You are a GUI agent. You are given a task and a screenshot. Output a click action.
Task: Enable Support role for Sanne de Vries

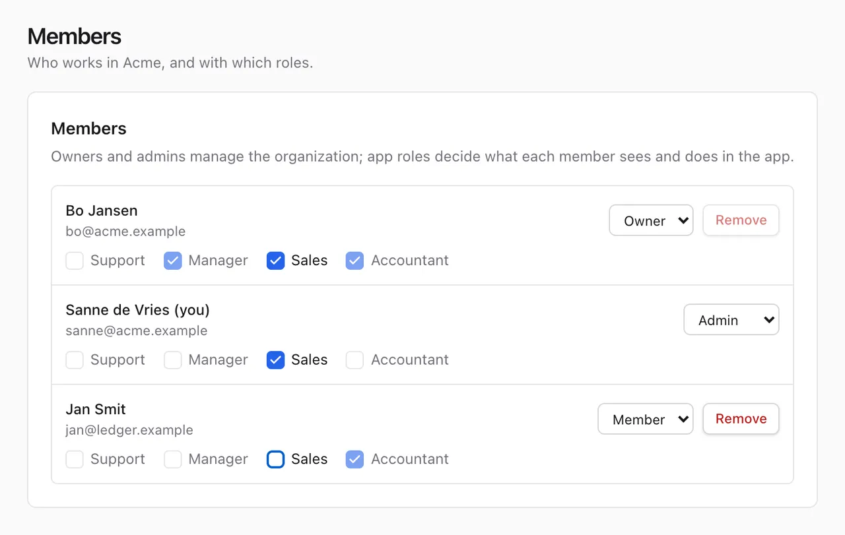pyautogui.click(x=75, y=360)
